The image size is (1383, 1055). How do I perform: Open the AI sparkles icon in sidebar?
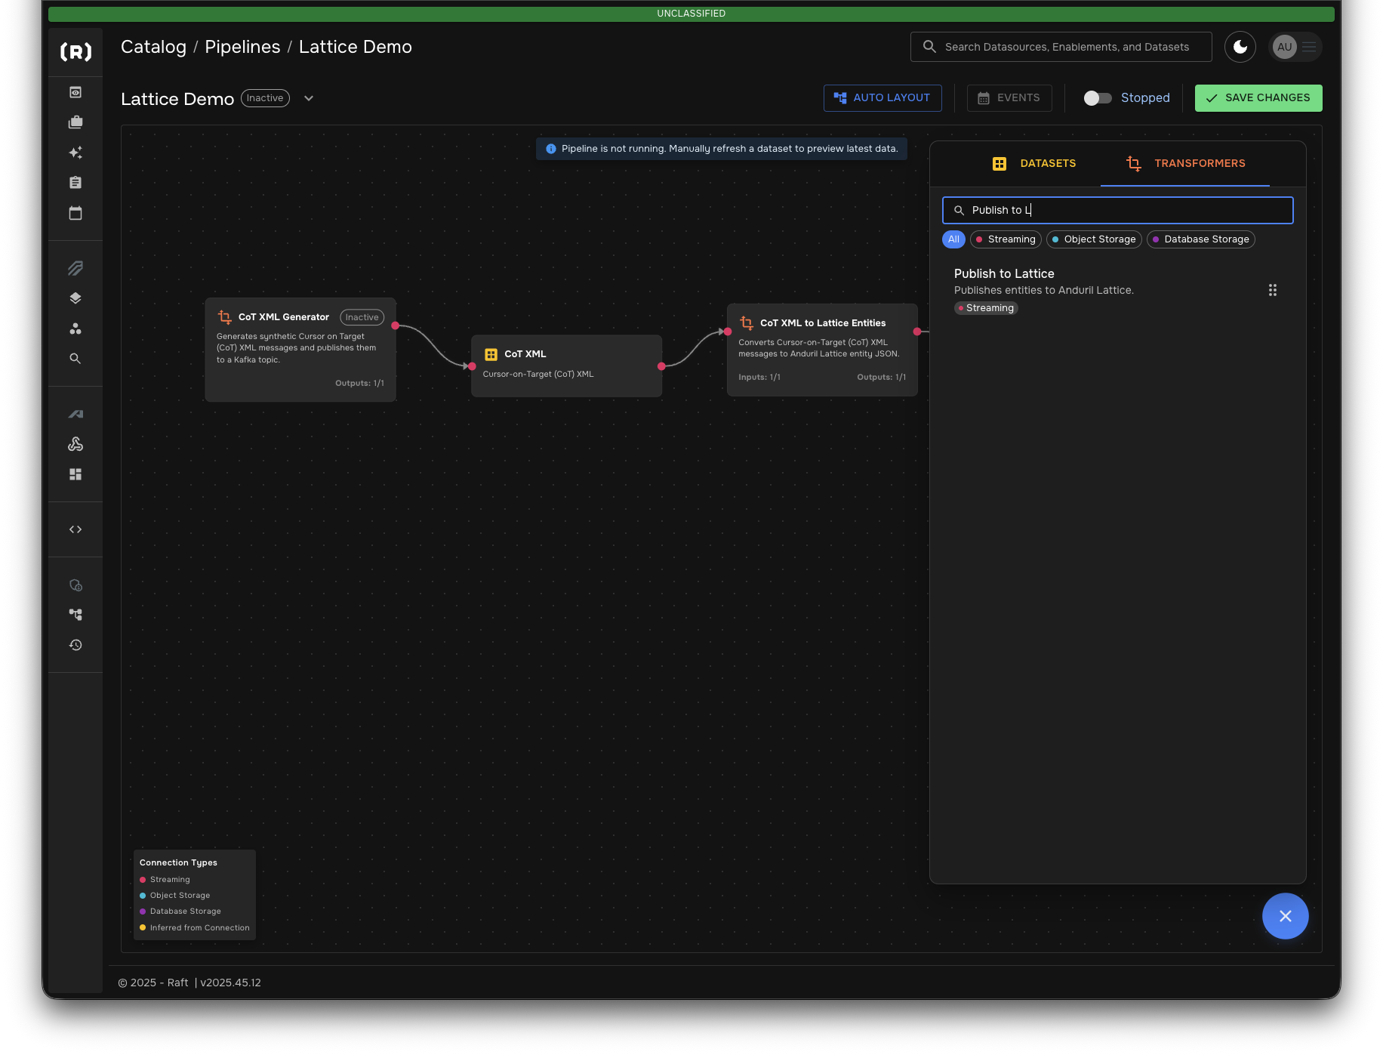click(x=75, y=153)
